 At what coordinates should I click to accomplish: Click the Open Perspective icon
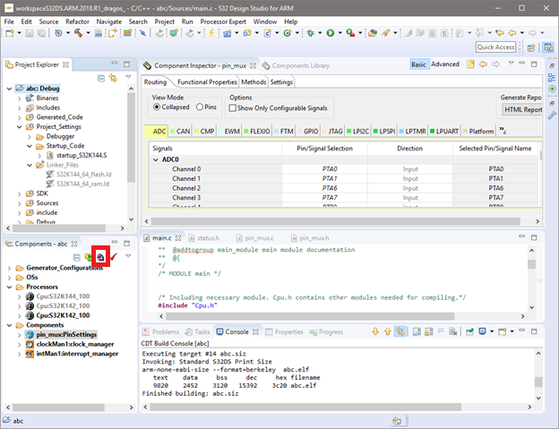(531, 47)
